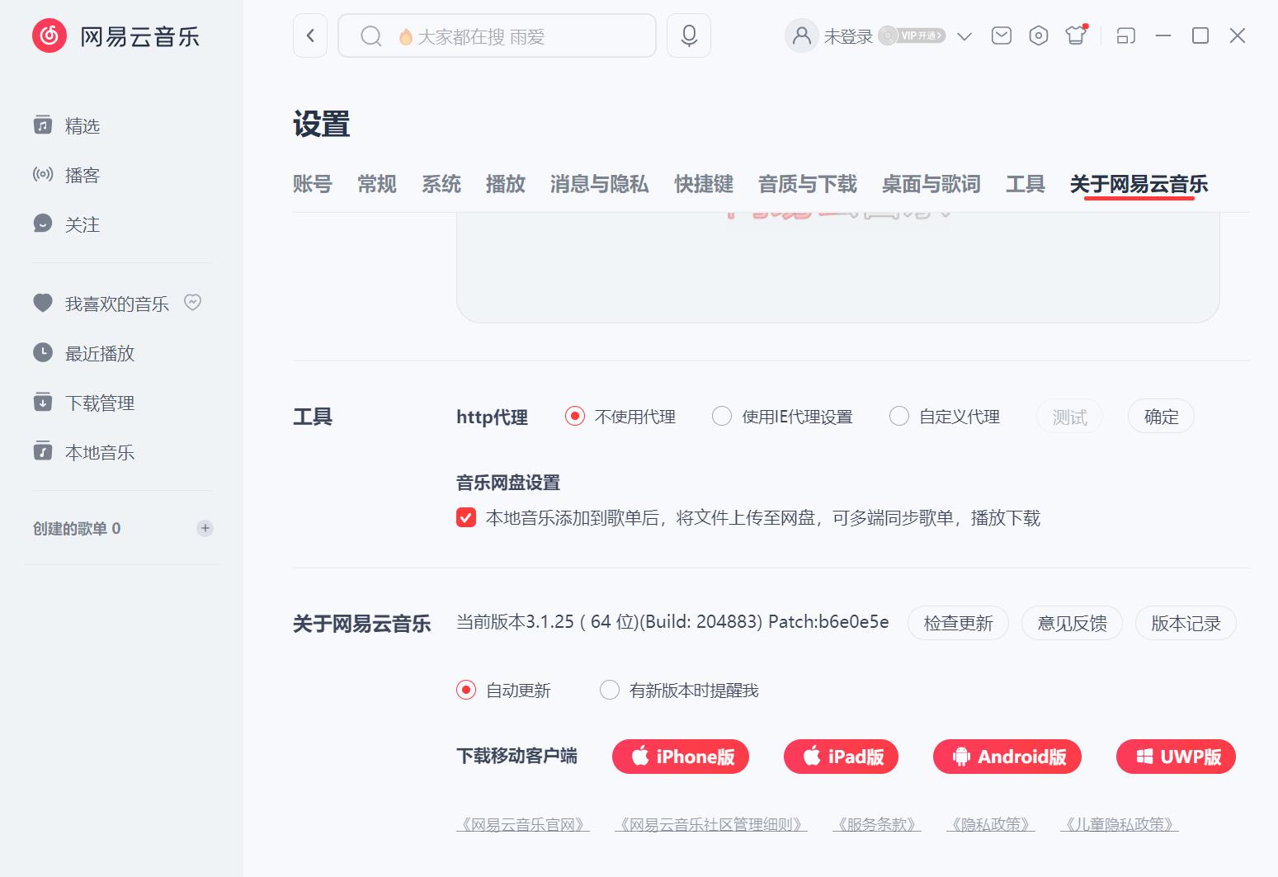Switch to mini player mode icon
Viewport: 1278px width, 877px height.
click(x=1125, y=35)
